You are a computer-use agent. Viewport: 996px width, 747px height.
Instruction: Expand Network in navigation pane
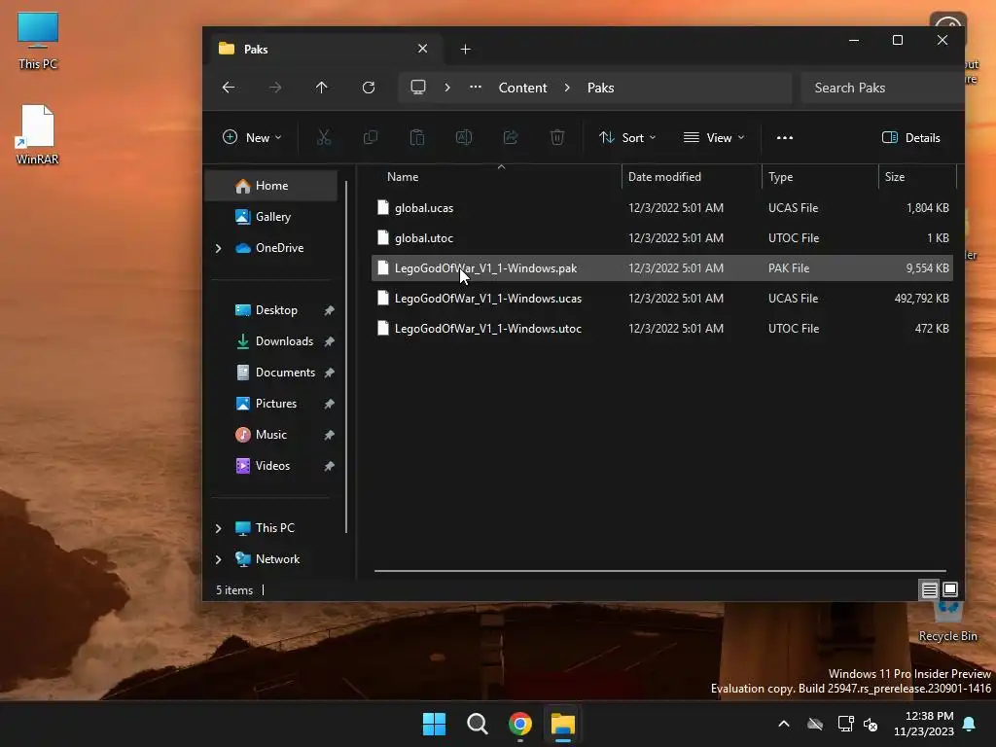219,559
